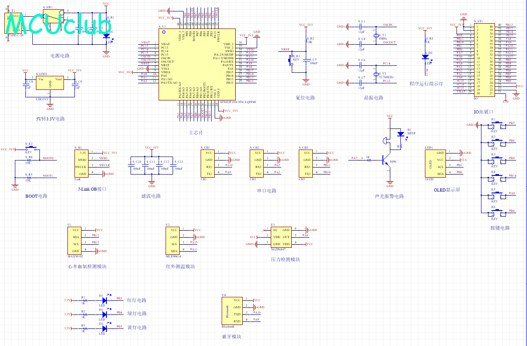Image resolution: width=527 pixels, height=346 pixels.
Task: Click the K1 push button on PB7
Action: [x=495, y=125]
